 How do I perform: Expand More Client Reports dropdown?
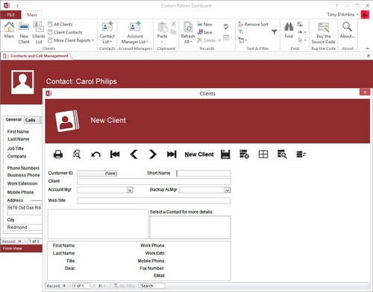(71, 40)
